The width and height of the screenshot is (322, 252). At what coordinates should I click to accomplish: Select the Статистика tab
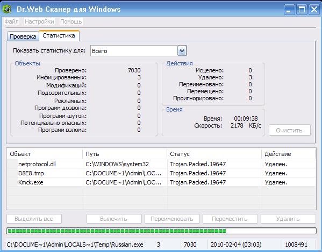(x=59, y=35)
